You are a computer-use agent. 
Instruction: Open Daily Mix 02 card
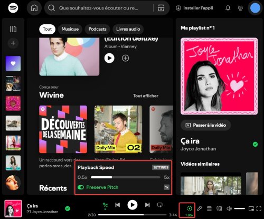point(118,129)
